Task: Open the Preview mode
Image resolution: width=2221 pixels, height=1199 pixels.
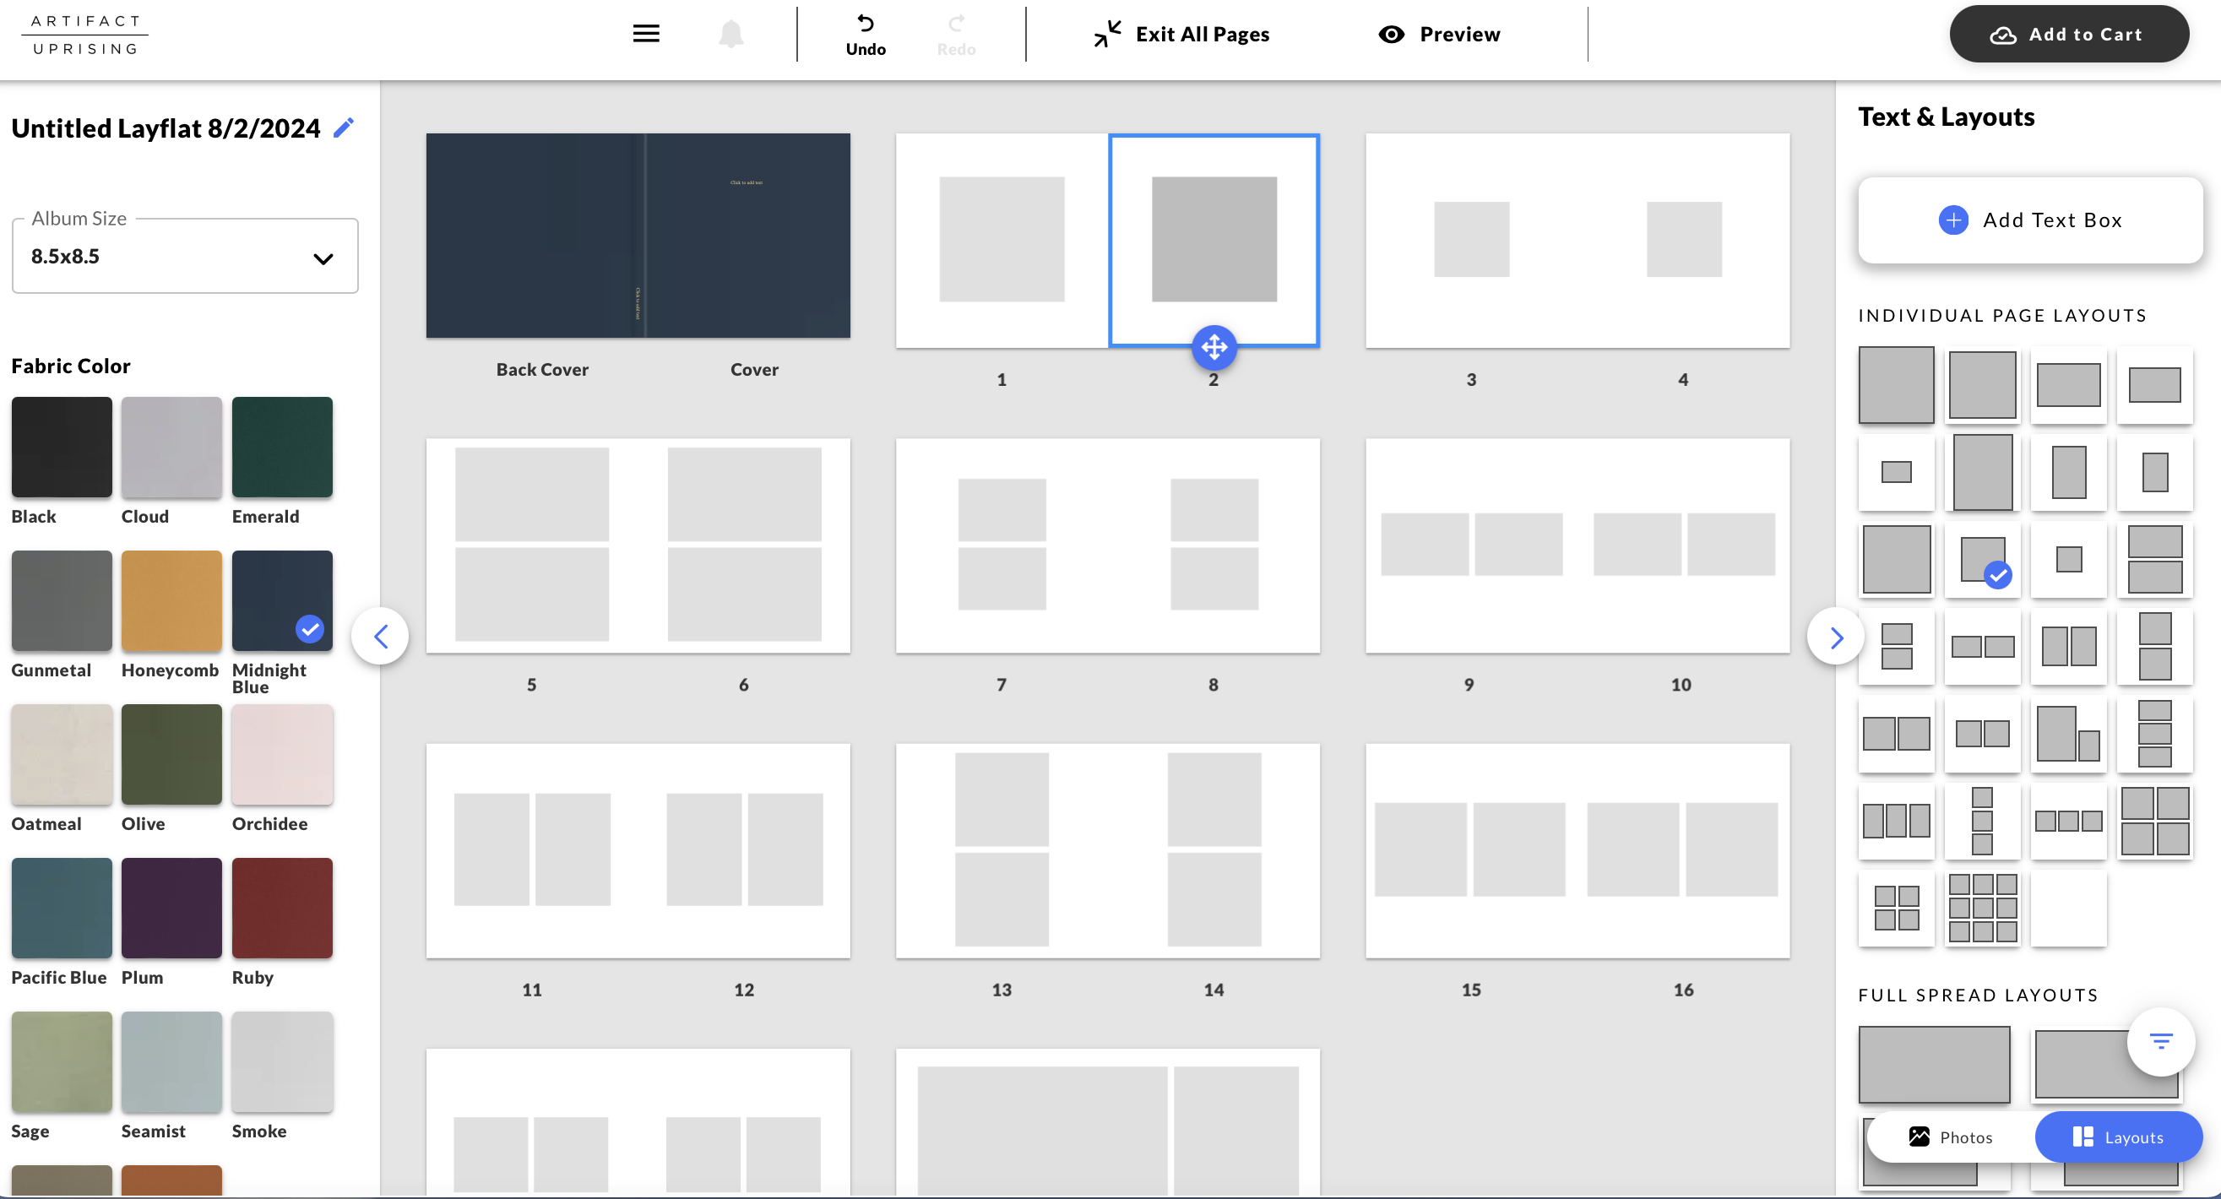Action: tap(1439, 35)
